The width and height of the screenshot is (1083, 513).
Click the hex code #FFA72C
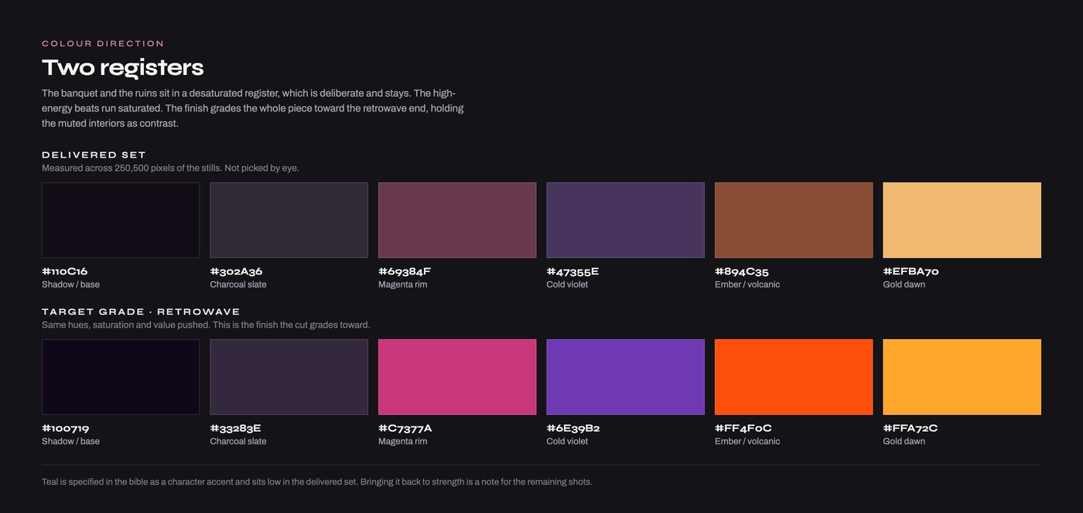[x=910, y=428]
